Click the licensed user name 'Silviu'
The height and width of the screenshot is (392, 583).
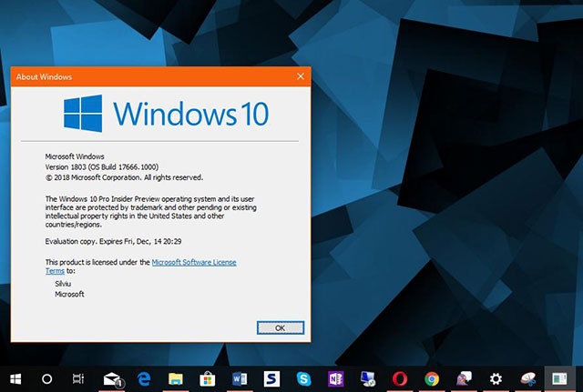click(63, 284)
